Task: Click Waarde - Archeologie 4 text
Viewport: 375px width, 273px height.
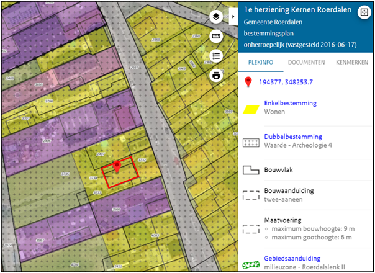Action: [x=298, y=145]
